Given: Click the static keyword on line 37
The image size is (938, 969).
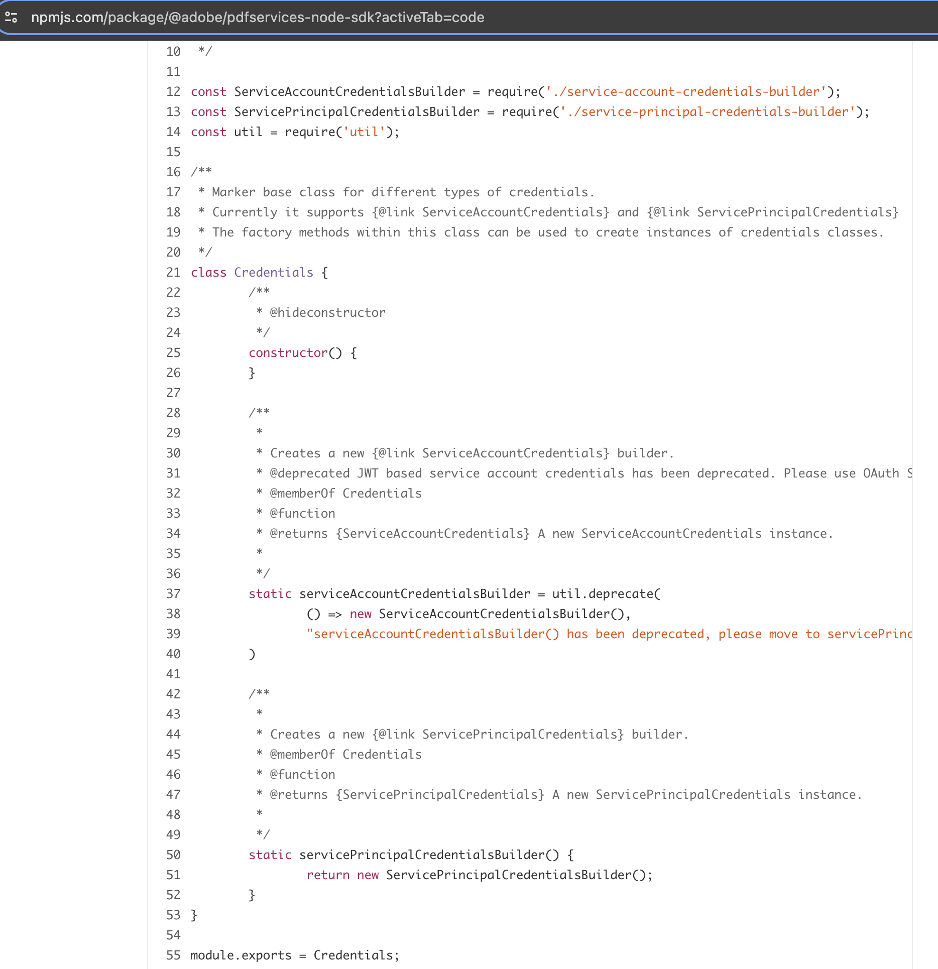Looking at the screenshot, I should 270,593.
